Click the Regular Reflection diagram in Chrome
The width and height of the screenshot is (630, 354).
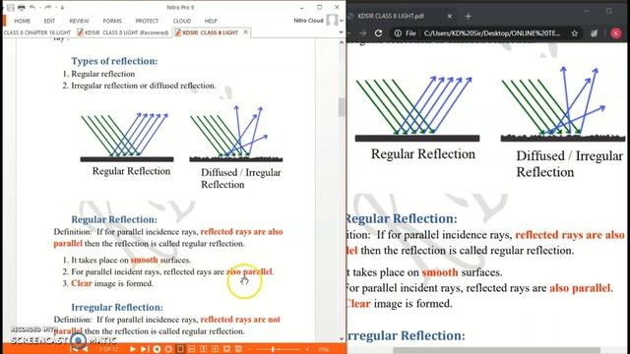[x=417, y=108]
